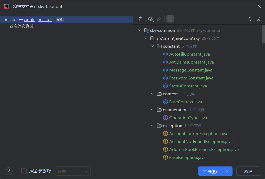
Task: Click the exception folder icon
Action: click(x=159, y=126)
